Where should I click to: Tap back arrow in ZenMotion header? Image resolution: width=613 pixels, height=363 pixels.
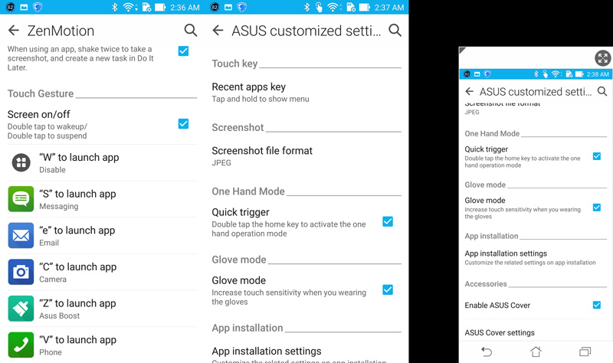14,31
